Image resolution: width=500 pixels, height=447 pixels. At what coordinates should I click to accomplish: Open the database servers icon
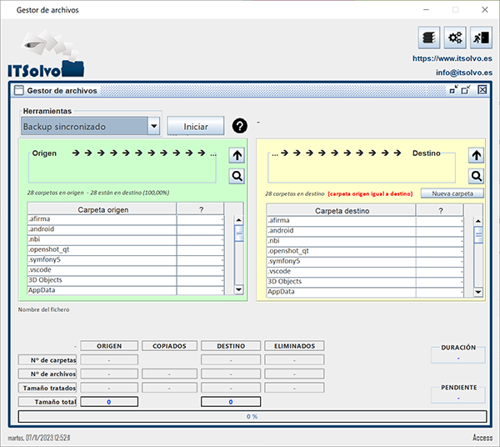(428, 38)
